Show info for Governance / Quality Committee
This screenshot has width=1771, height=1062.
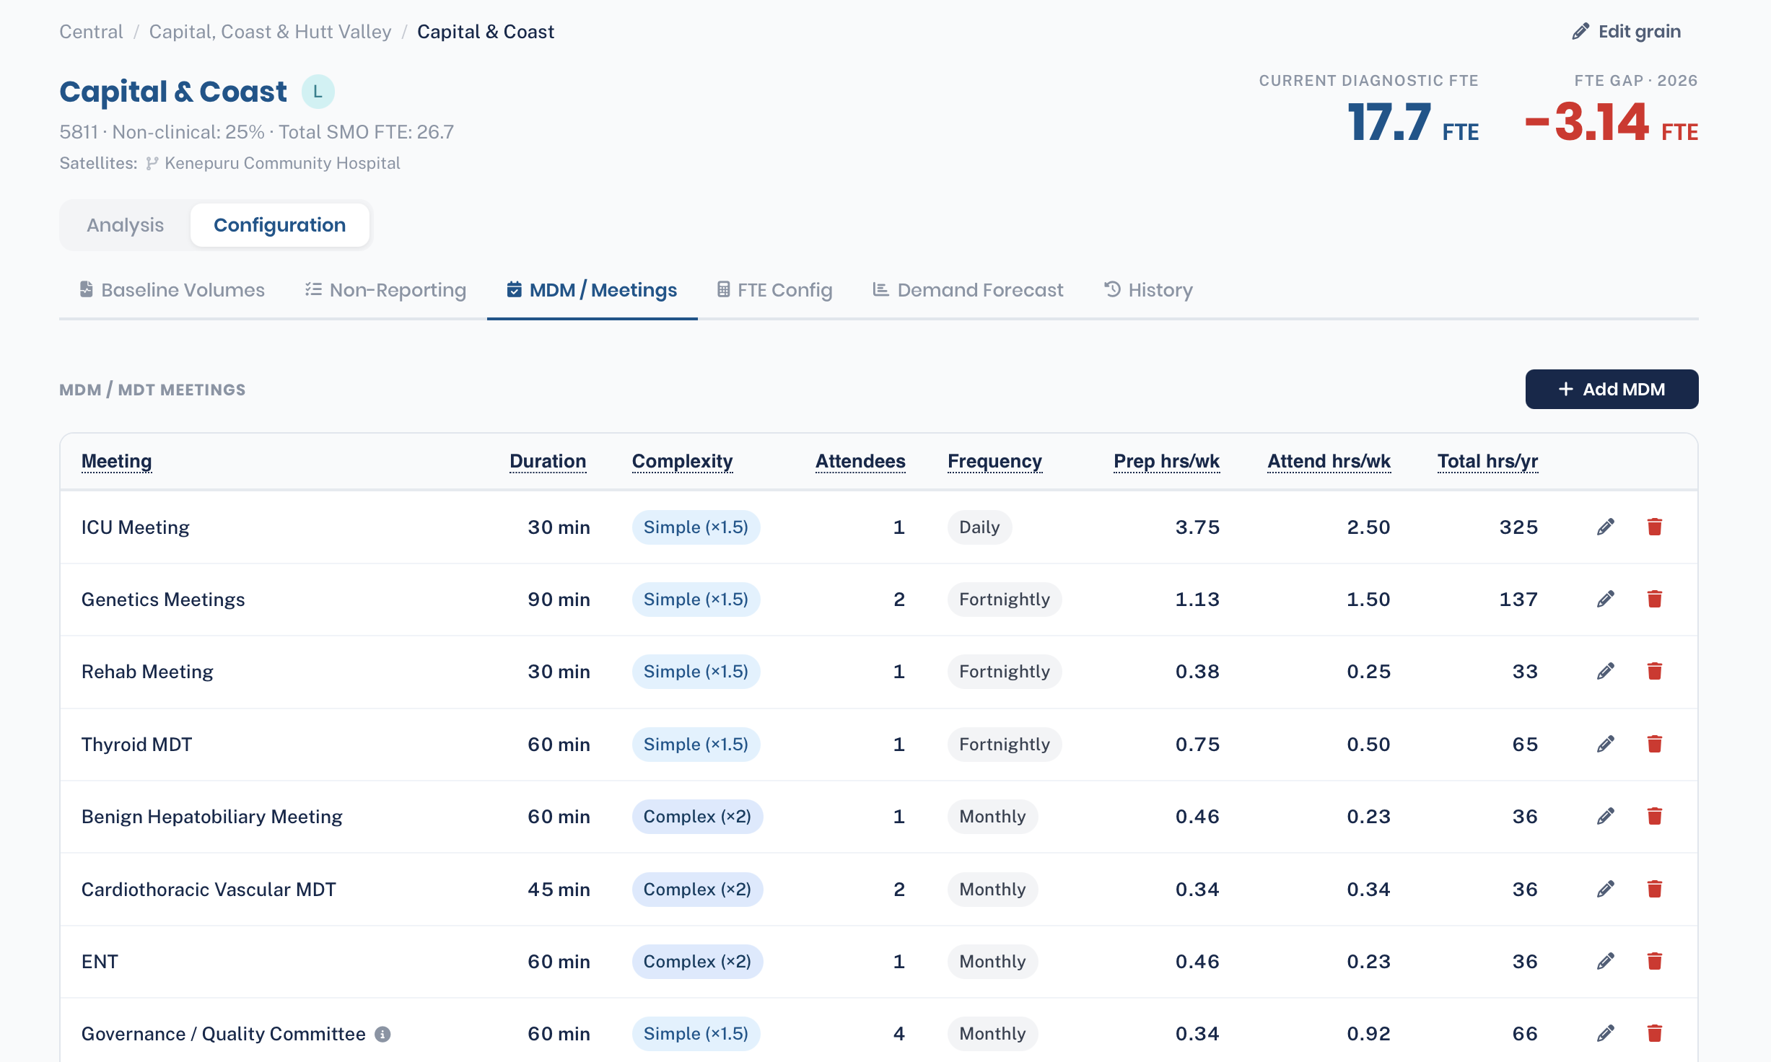click(x=382, y=1035)
